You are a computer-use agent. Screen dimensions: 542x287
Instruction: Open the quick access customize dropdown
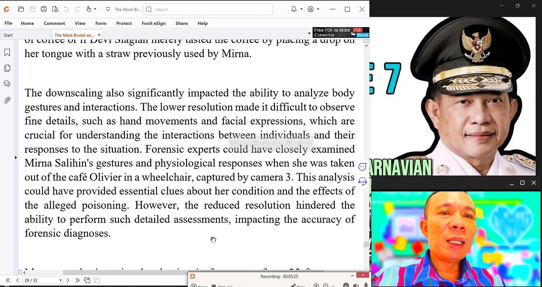point(108,9)
